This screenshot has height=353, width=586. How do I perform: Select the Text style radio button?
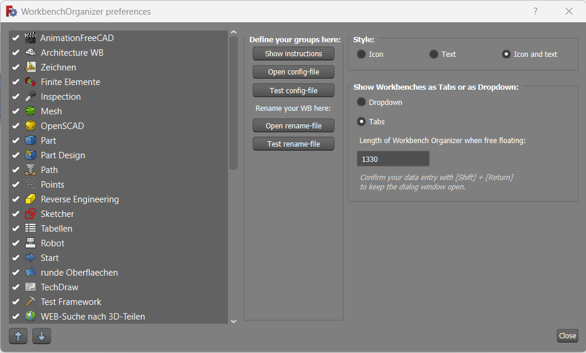coord(434,54)
